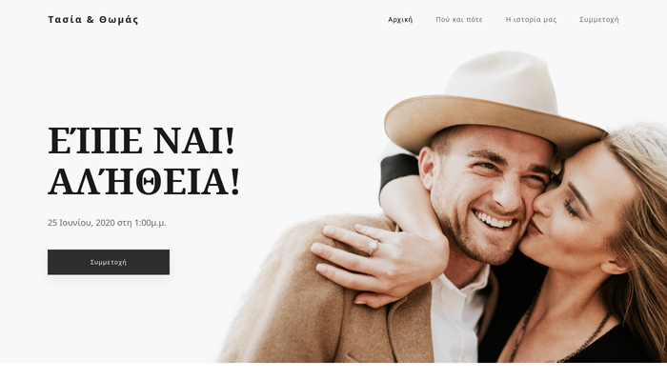Open the Η ιστορία μας section
Image resolution: width=667 pixels, height=381 pixels.
click(x=531, y=20)
